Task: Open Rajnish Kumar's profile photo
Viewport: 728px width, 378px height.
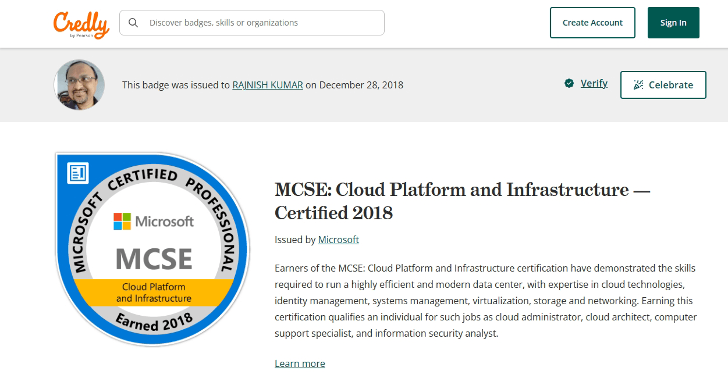Action: 79,85
